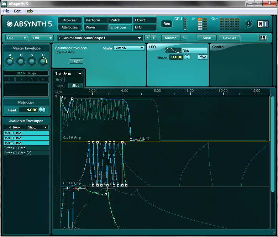The width and height of the screenshot is (278, 237).
Task: Click the Rec record button
Action: coord(167,24)
